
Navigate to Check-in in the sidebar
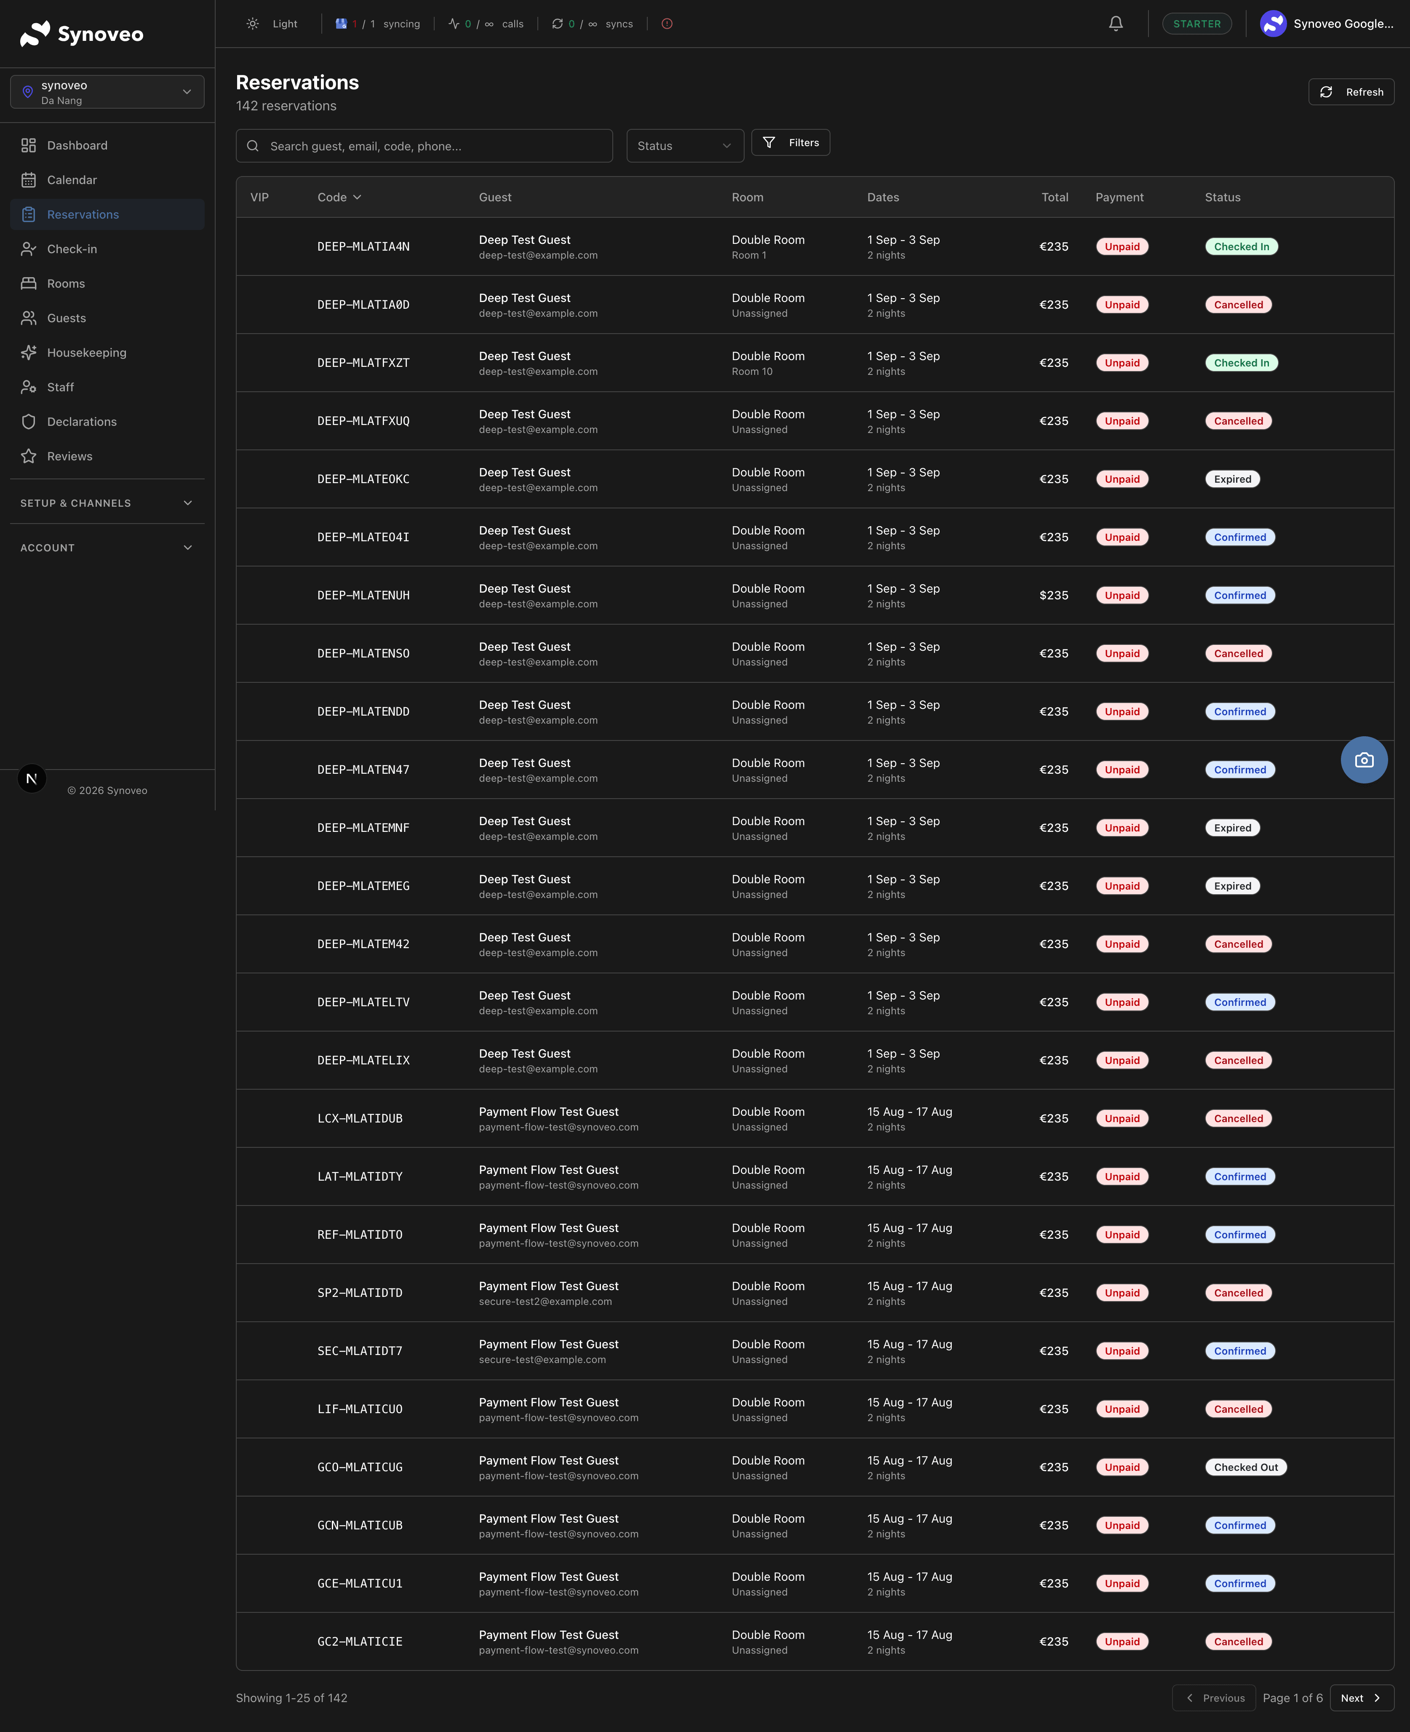(x=72, y=249)
